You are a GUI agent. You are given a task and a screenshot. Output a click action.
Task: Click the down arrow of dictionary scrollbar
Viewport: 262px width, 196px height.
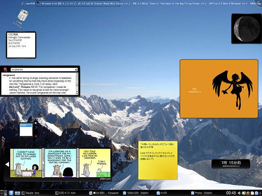coord(77,93)
